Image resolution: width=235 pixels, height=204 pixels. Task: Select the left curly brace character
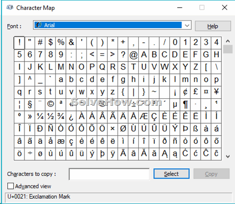[123, 92]
